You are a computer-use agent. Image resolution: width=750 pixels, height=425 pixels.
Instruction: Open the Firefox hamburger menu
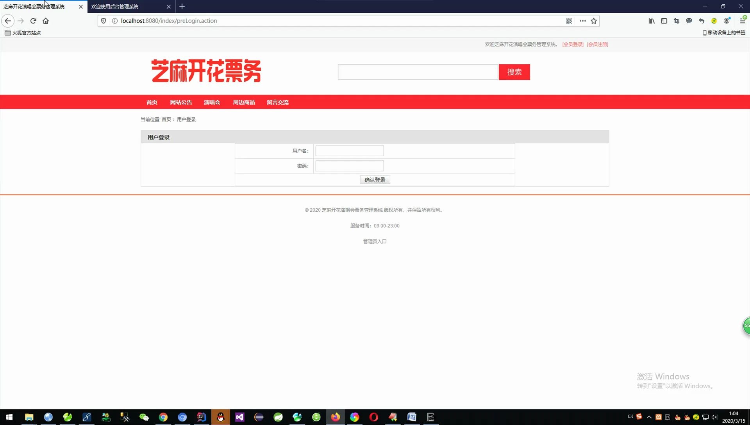pos(743,21)
